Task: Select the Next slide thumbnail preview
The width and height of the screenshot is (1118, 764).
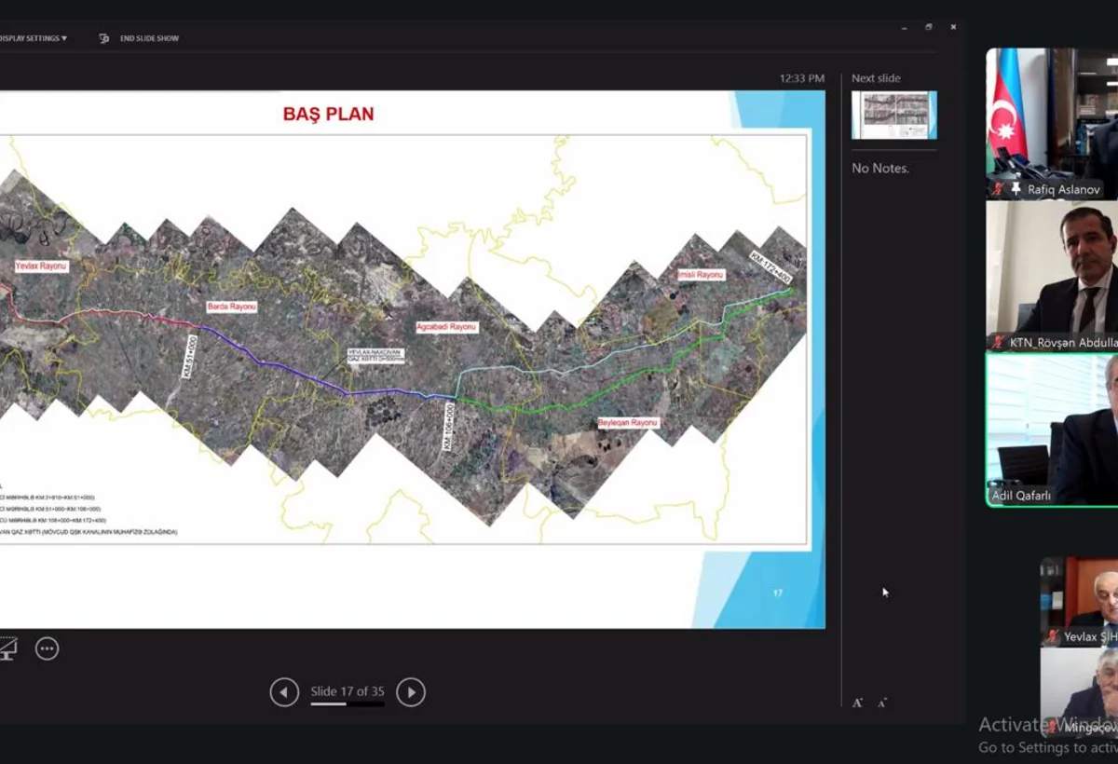Action: (894, 116)
